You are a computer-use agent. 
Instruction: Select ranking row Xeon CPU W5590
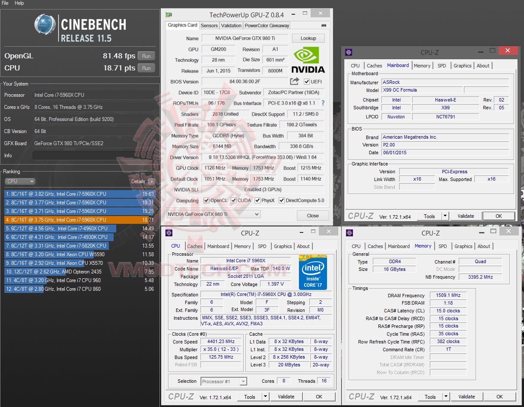click(80, 254)
